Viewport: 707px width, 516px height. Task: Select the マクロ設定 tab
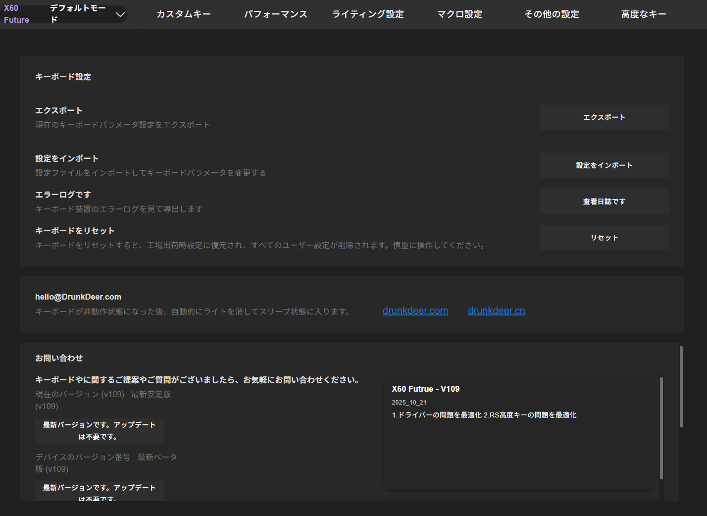[x=459, y=14]
